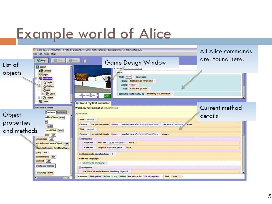272x204 pixels.
Task: Click edit next to shouldBlink
Action: pyautogui.click(x=61, y=131)
